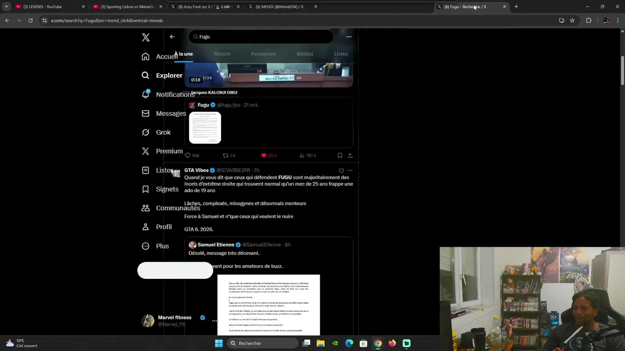Open the Chrome profile avatar
The width and height of the screenshot is (625, 351).
coord(606,20)
